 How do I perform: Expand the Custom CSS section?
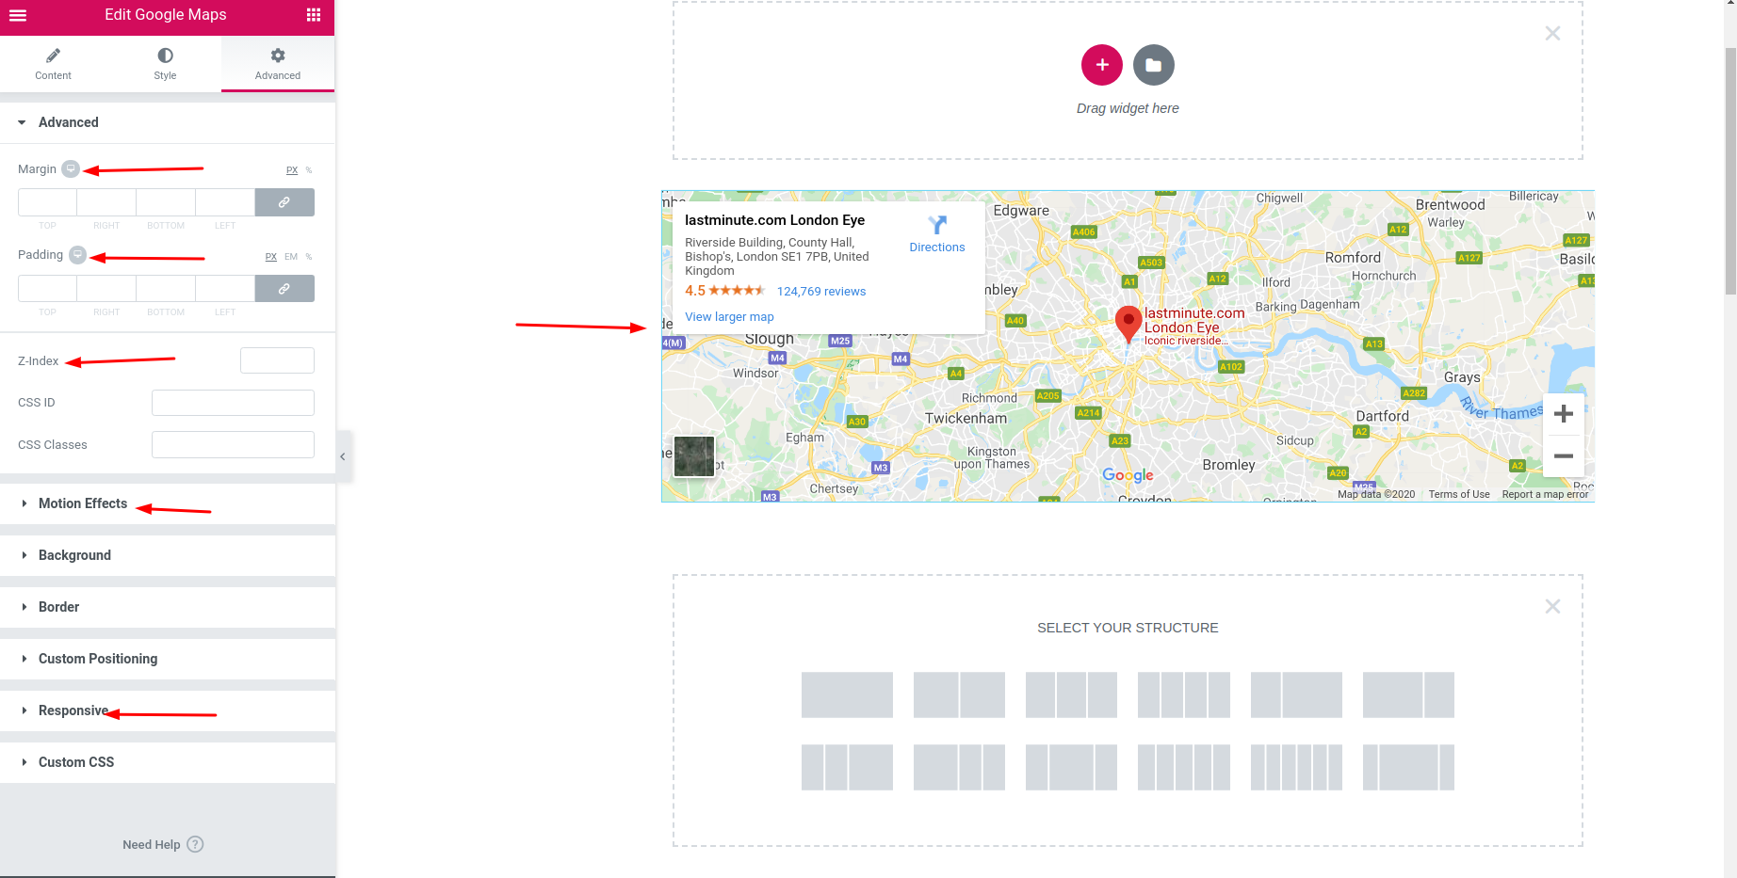click(x=168, y=762)
